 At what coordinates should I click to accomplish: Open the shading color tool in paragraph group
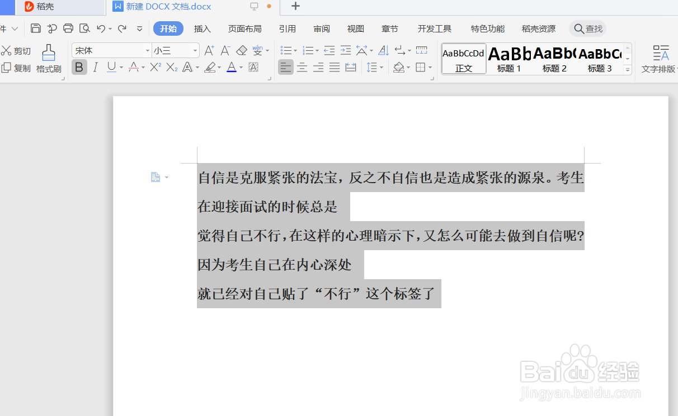click(x=400, y=67)
